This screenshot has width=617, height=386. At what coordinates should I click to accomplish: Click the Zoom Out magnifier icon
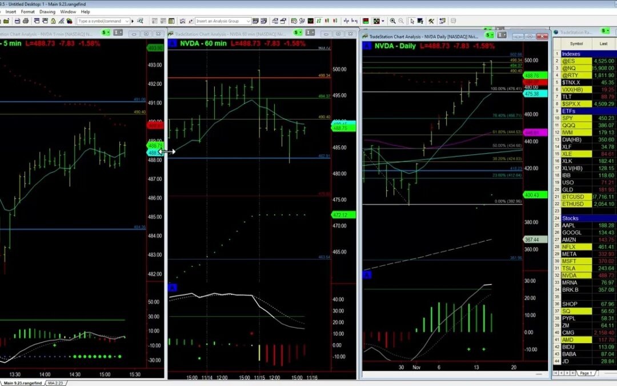pyautogui.click(x=401, y=21)
